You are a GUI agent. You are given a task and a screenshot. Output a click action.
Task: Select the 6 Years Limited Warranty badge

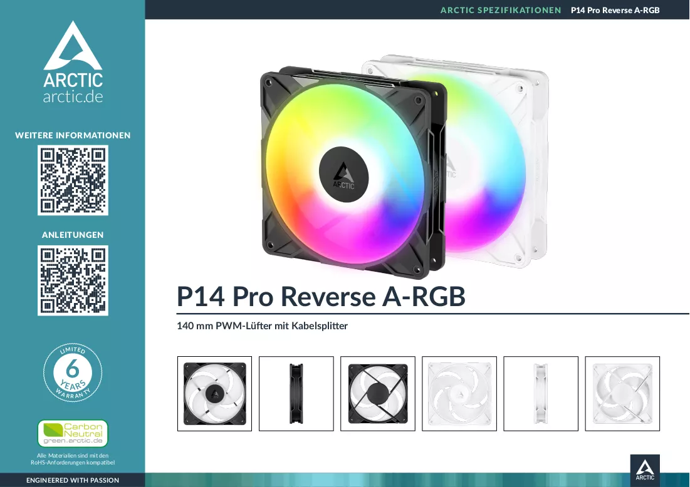click(73, 372)
